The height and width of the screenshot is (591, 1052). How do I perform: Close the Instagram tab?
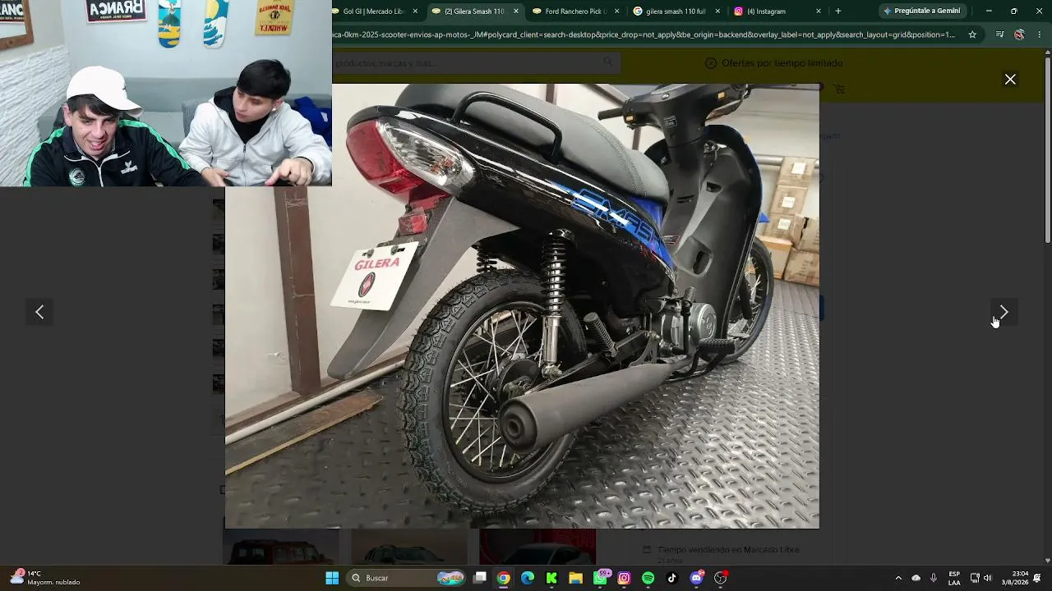coord(818,11)
